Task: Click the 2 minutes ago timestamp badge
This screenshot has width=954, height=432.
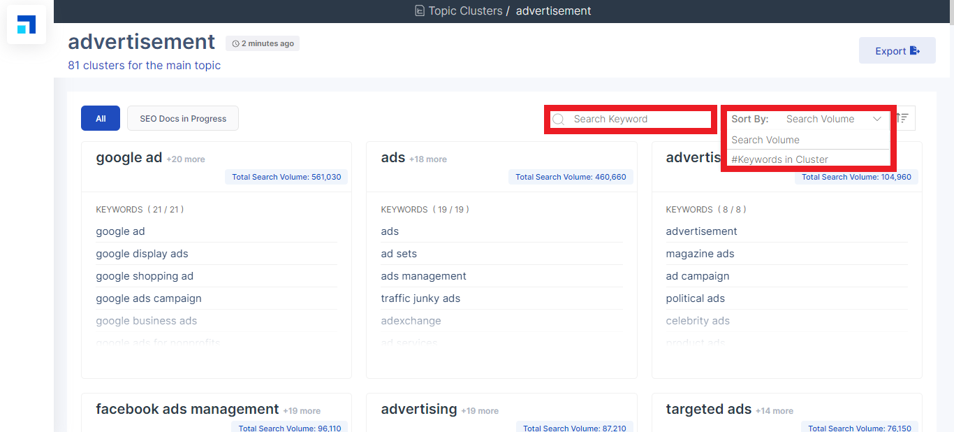Action: point(263,43)
